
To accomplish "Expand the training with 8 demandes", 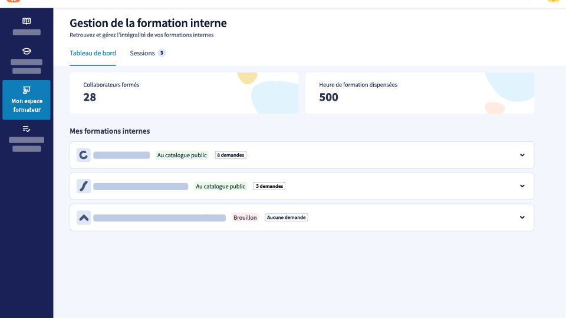I will (522, 155).
